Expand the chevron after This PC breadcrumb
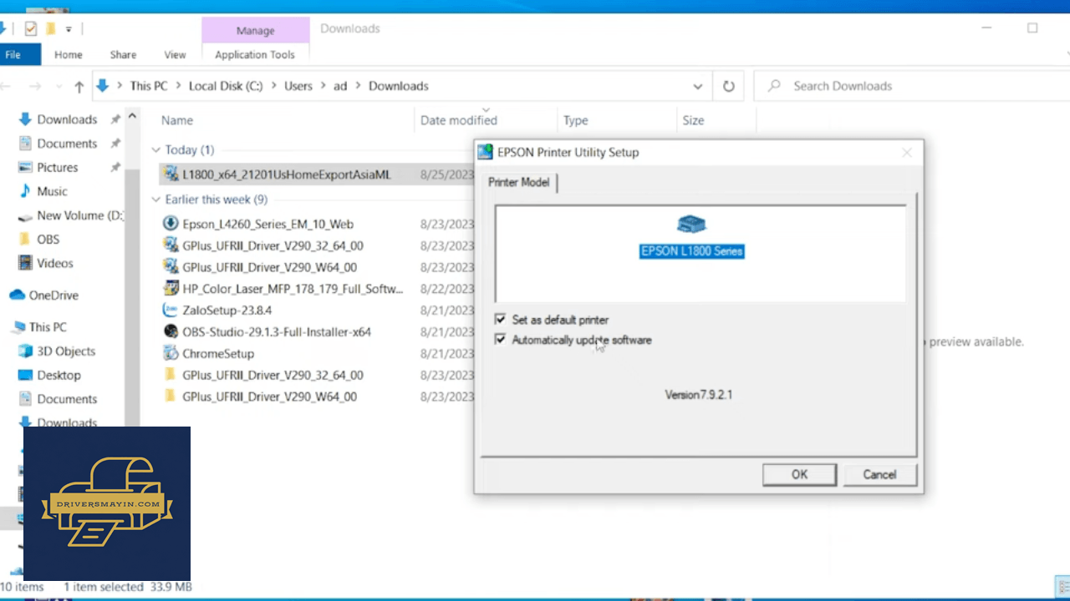The width and height of the screenshot is (1070, 601). tap(177, 86)
